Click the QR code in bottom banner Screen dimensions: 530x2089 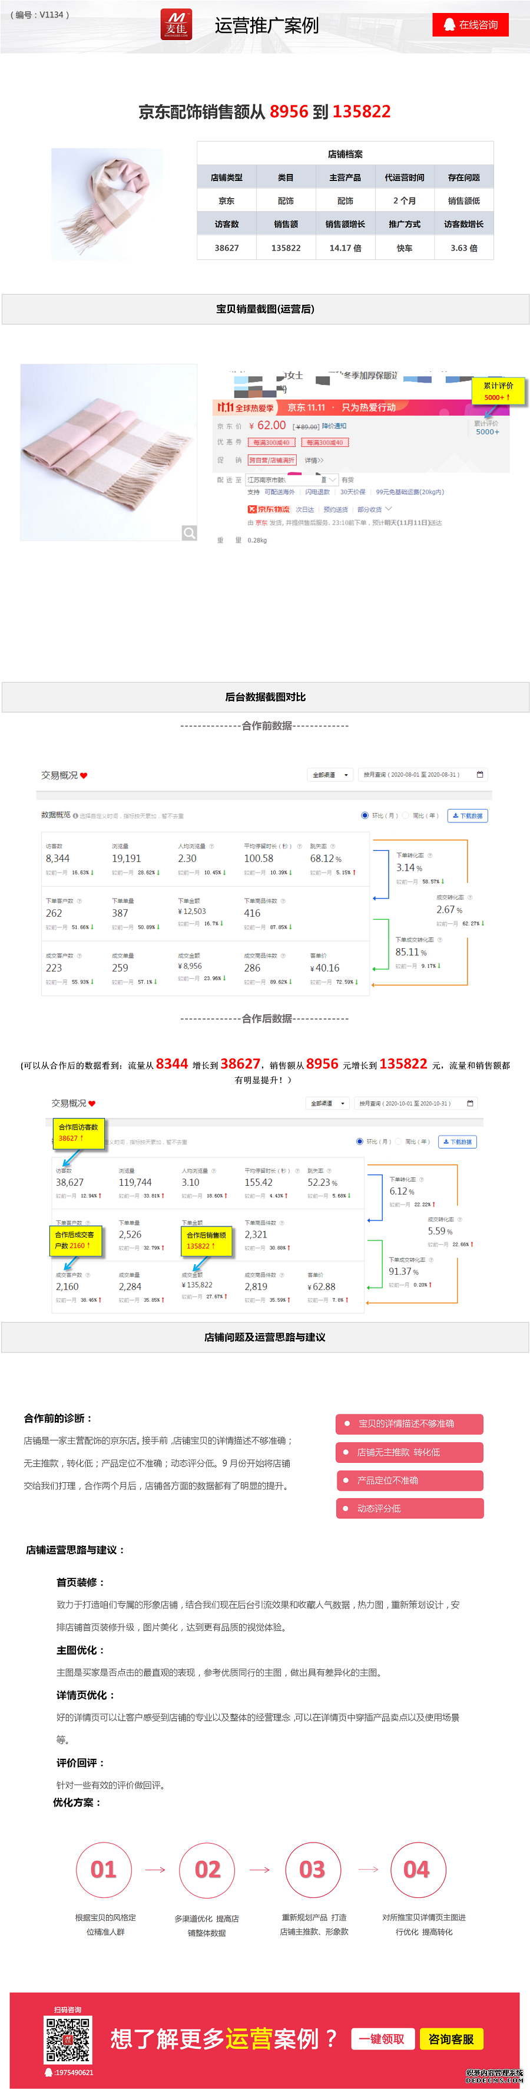pyautogui.click(x=67, y=2039)
